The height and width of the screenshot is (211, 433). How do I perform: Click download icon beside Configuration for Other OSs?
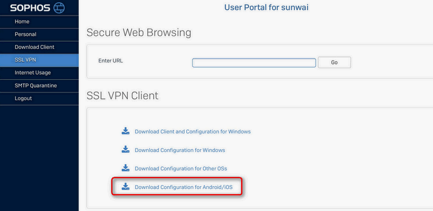[x=125, y=168]
